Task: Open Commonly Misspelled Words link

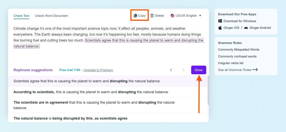Action: click(x=239, y=49)
